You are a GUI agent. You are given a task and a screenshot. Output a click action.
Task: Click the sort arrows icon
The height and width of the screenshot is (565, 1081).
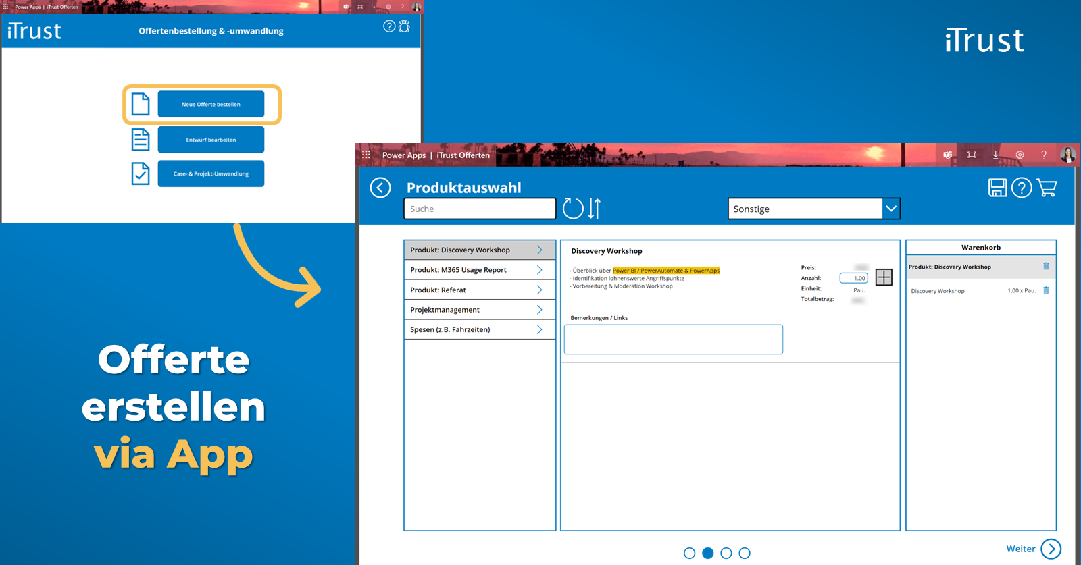click(594, 209)
